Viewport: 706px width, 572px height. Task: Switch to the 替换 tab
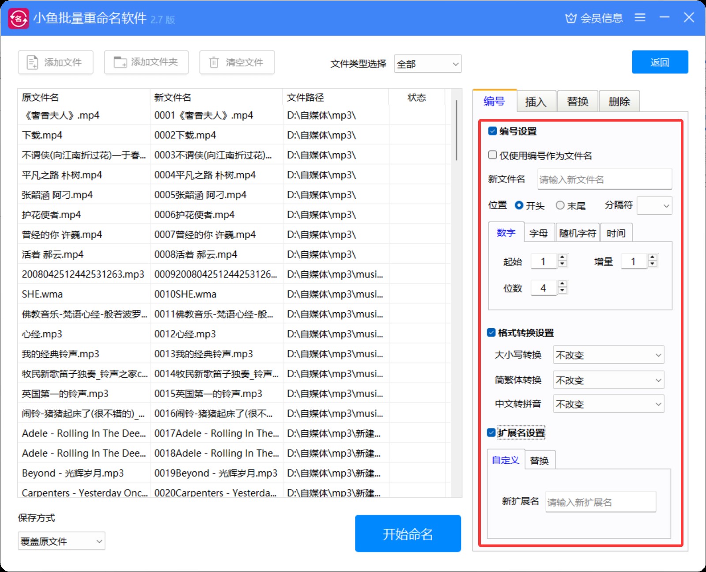(x=578, y=102)
